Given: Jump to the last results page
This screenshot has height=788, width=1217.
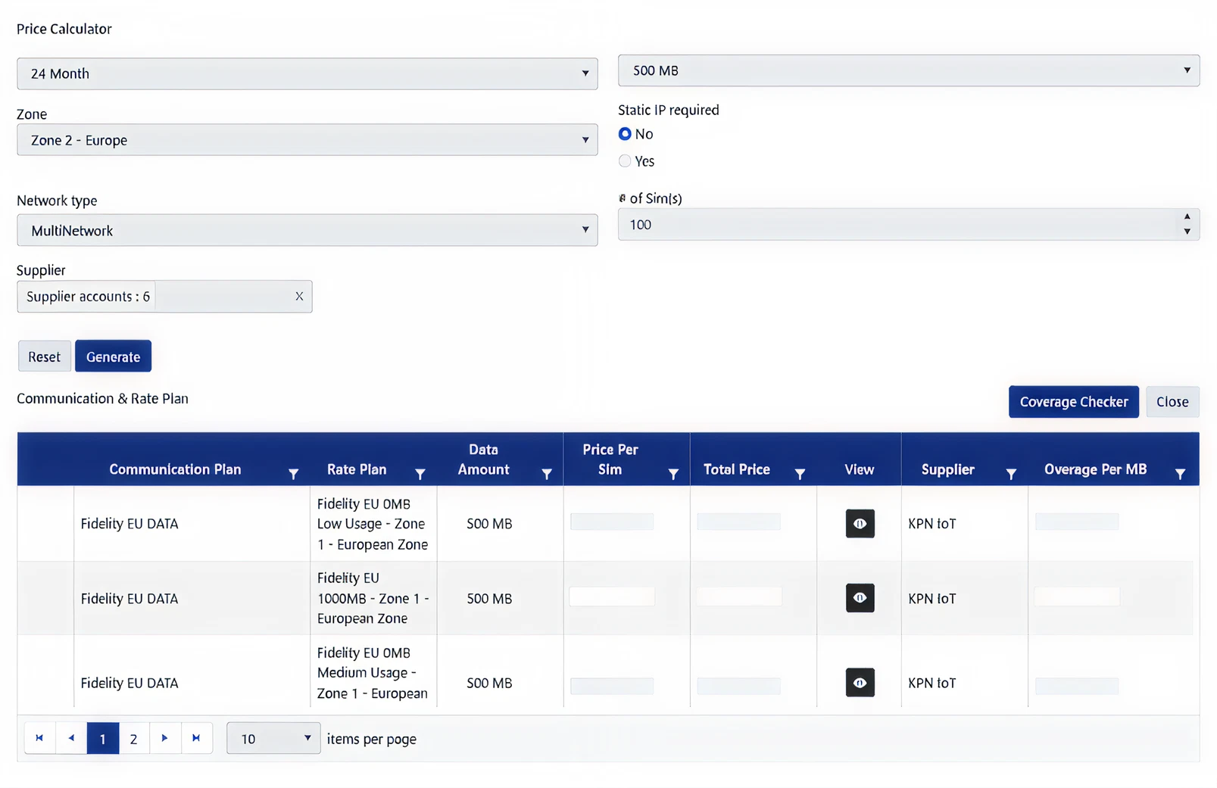Looking at the screenshot, I should (196, 739).
